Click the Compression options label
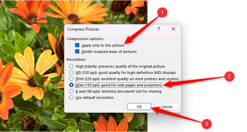The image size is (247, 132). [85, 39]
